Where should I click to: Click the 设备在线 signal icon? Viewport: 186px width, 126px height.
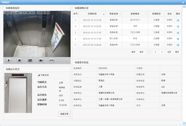click(x=39, y=75)
